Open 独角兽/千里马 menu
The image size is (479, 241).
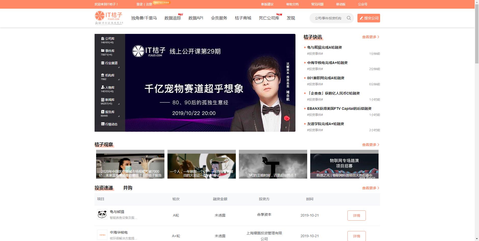click(144, 18)
